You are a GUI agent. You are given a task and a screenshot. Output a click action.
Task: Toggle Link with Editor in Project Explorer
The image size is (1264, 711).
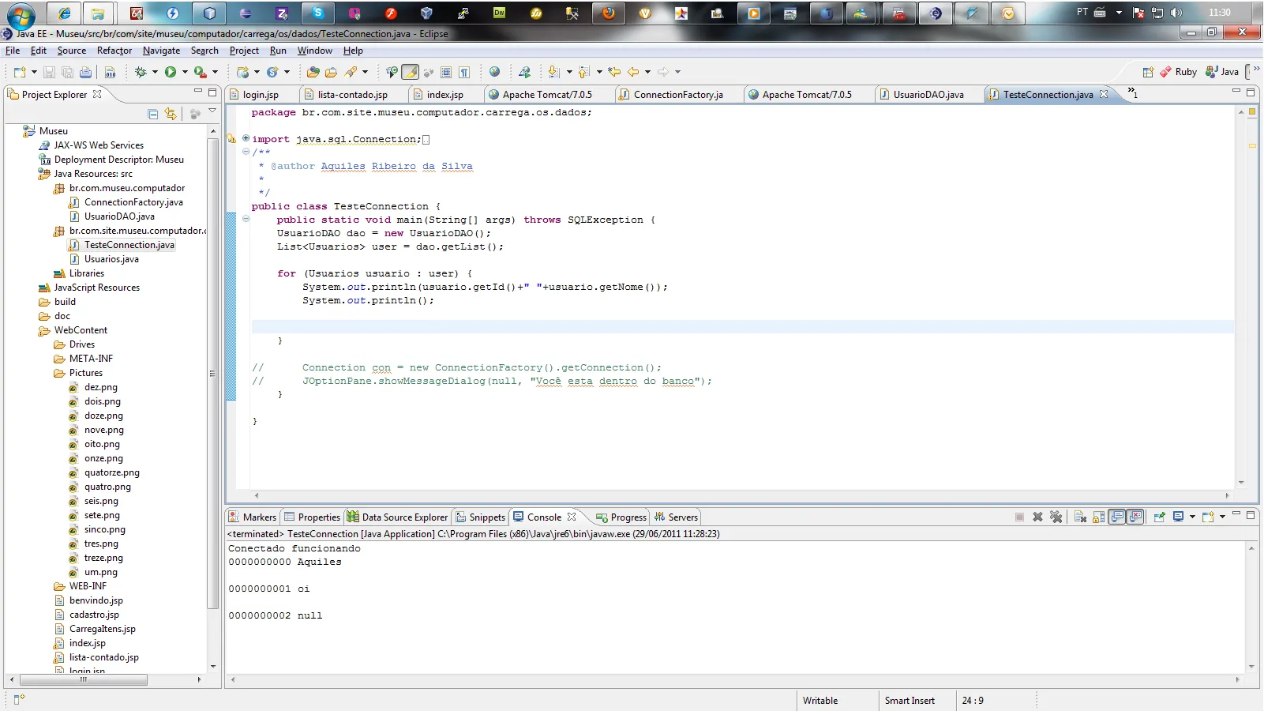pyautogui.click(x=171, y=114)
